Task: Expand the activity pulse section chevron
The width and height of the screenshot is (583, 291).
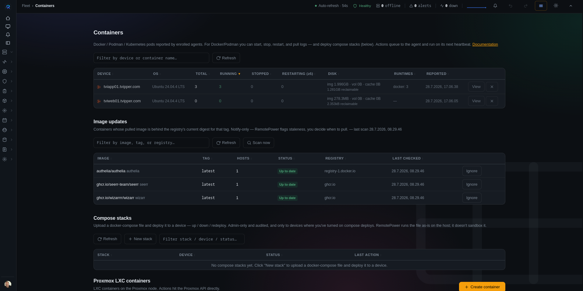Action: click(12, 62)
